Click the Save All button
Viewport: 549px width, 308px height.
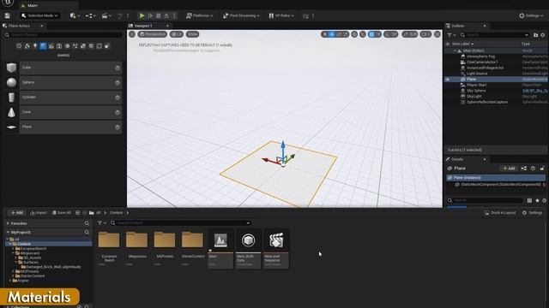coord(62,213)
